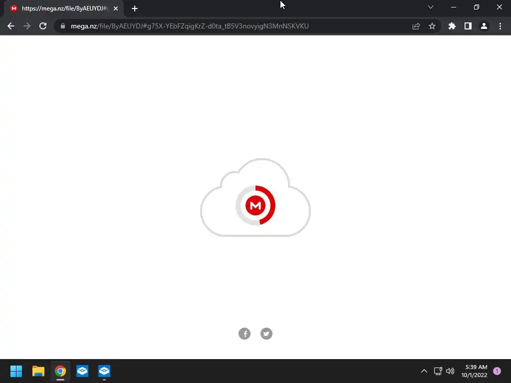Open the Extensions puzzle icon
Image resolution: width=511 pixels, height=383 pixels.
point(452,26)
